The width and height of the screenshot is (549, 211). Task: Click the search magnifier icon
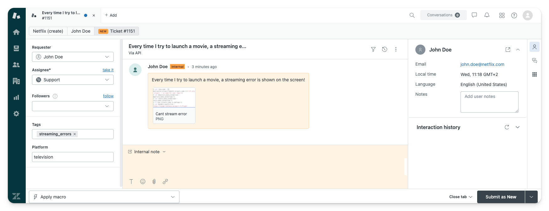click(x=412, y=15)
